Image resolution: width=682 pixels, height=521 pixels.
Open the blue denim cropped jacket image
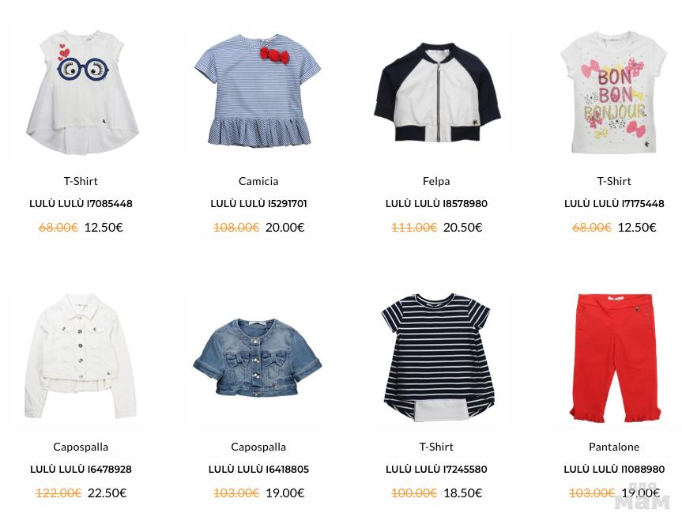(258, 358)
